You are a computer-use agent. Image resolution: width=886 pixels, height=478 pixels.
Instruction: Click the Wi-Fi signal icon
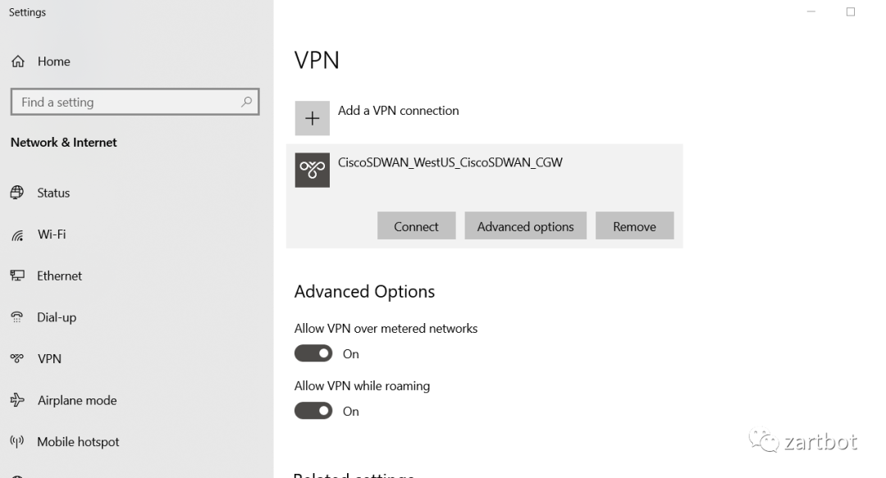click(17, 235)
